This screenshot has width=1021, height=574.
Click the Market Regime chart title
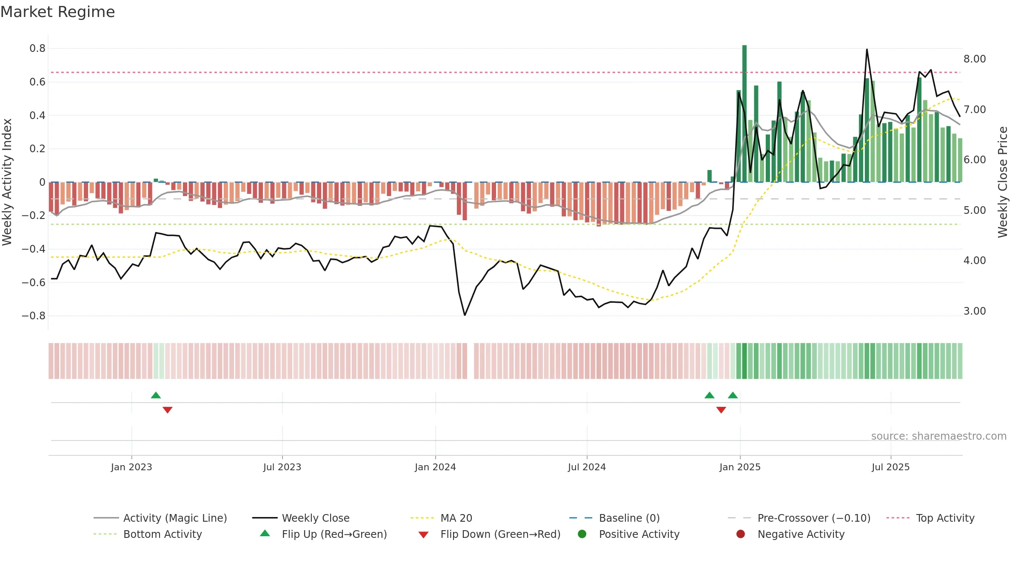pyautogui.click(x=57, y=12)
